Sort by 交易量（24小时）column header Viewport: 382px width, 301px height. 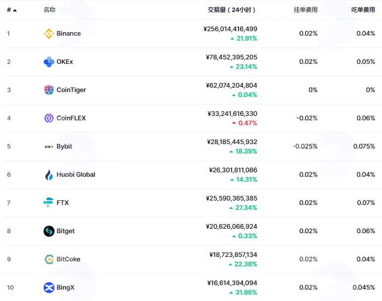coord(231,10)
